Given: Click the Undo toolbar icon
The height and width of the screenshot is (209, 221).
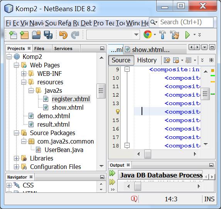Looking at the screenshot, I should click(63, 35).
